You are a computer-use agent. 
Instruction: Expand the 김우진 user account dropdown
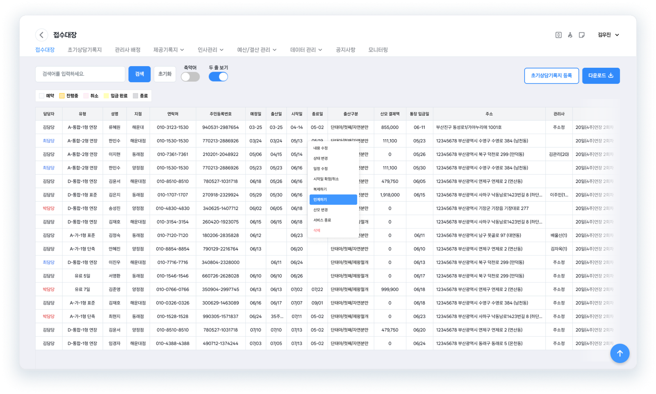coord(608,35)
